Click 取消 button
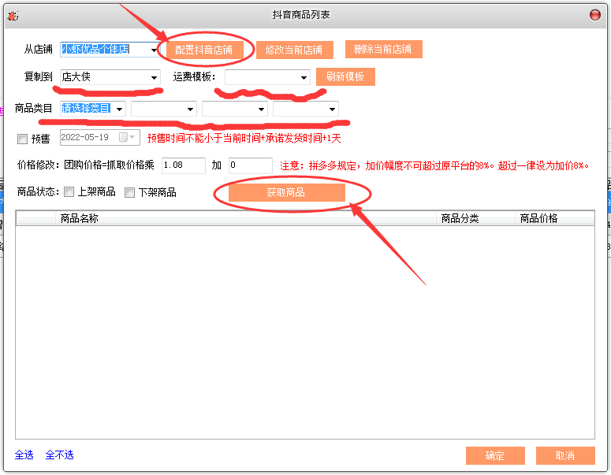The width and height of the screenshot is (611, 475). point(565,455)
